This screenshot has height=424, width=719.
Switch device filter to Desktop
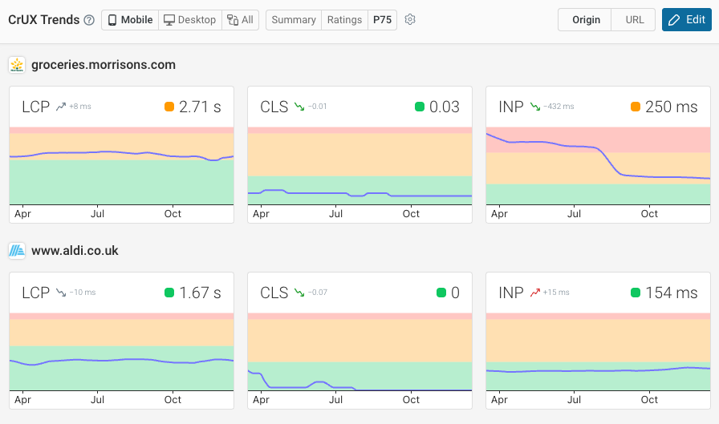pyautogui.click(x=190, y=20)
